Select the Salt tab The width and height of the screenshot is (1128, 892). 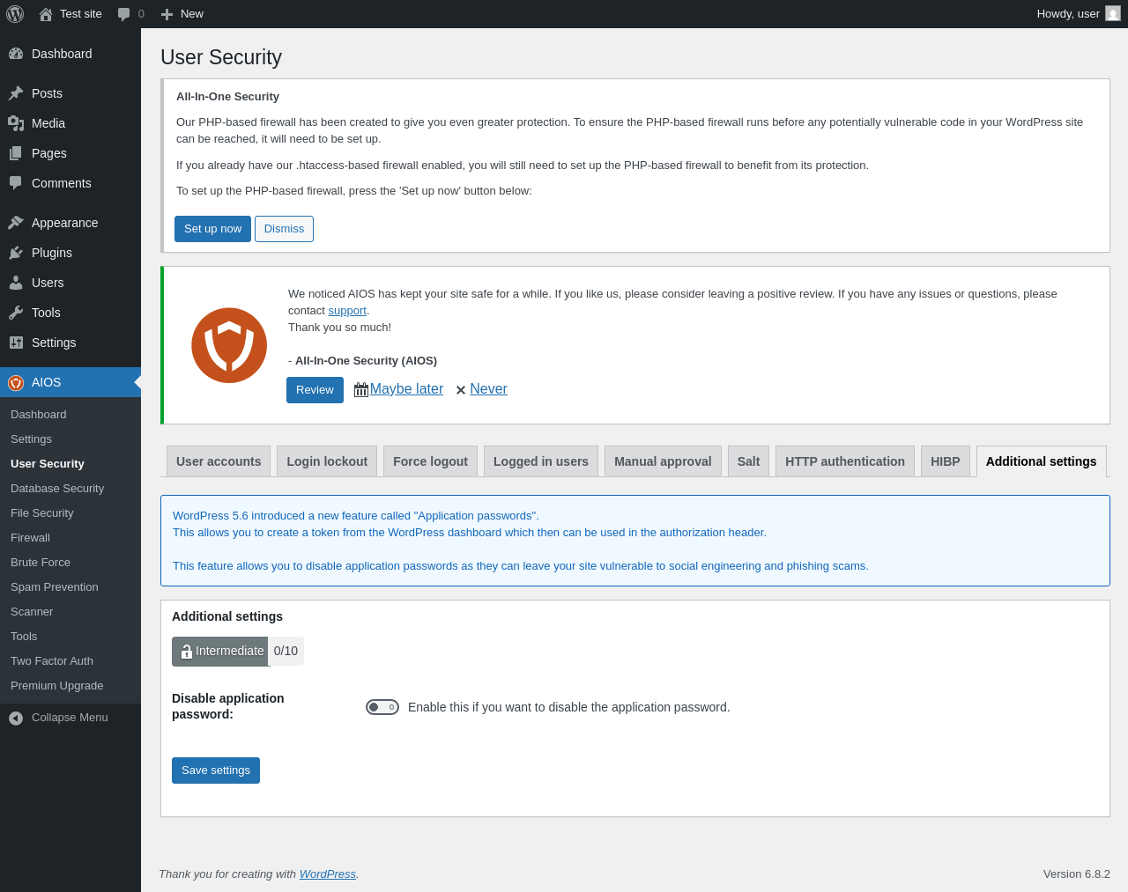coord(748,461)
